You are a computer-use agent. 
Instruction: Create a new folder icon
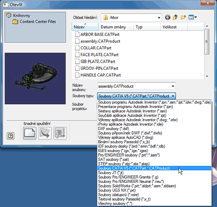click(183, 17)
